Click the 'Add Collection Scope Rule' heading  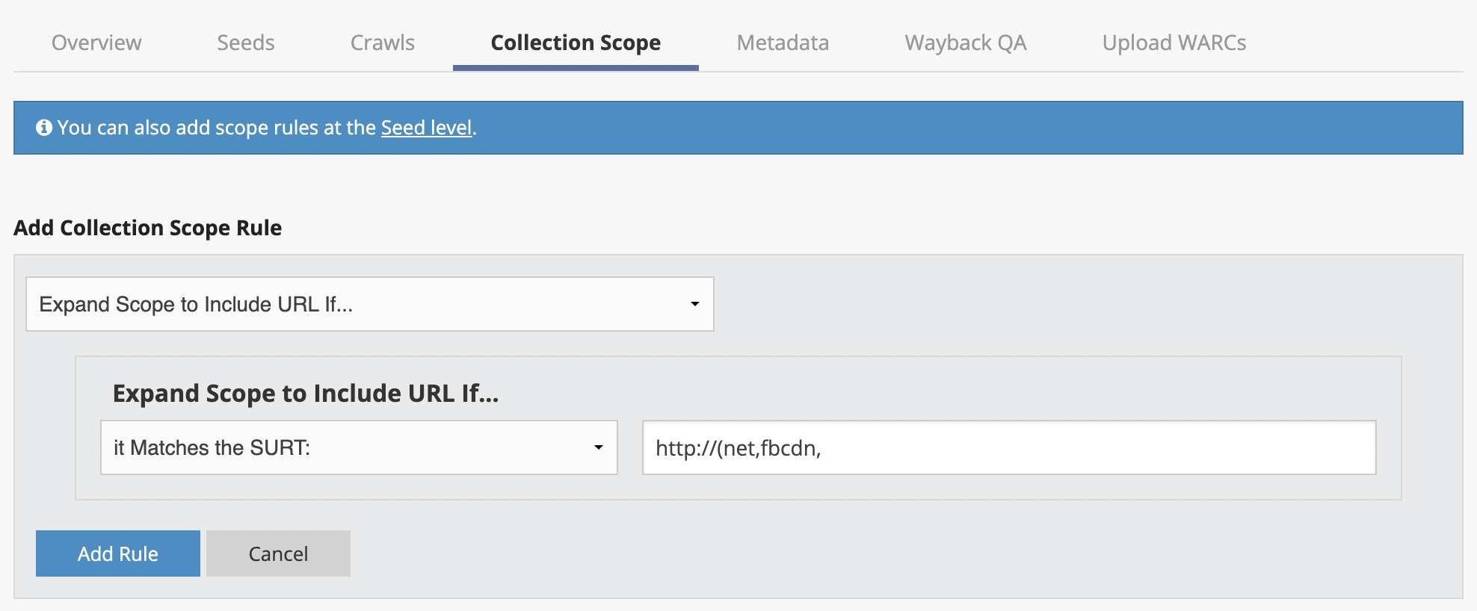click(148, 228)
